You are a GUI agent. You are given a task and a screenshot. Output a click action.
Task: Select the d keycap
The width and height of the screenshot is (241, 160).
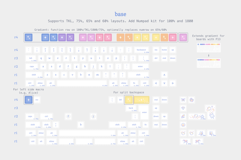(60, 67)
